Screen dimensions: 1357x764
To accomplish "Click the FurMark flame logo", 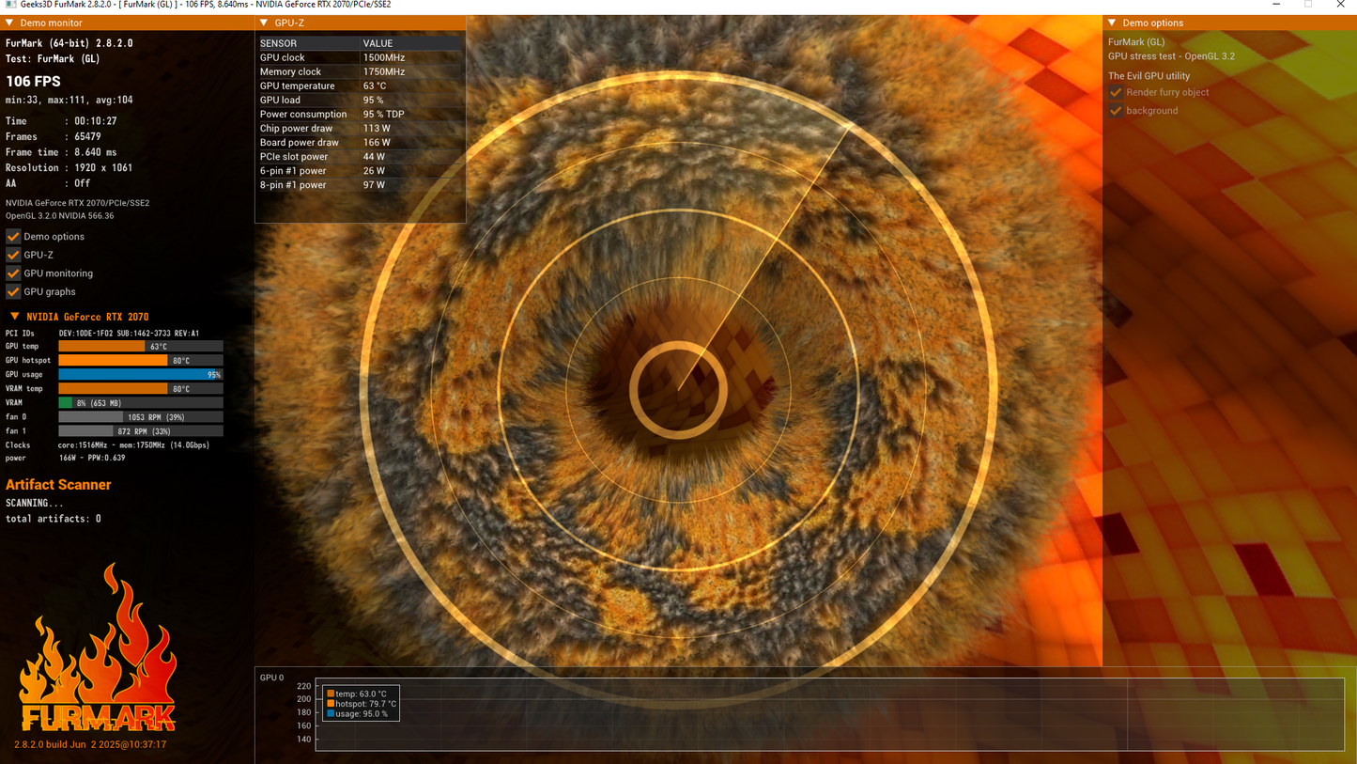I will click(98, 648).
